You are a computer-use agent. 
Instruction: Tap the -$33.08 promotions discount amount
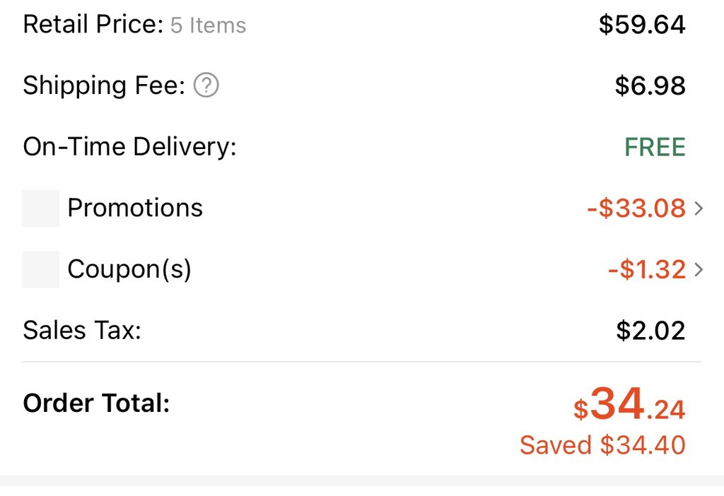[636, 208]
